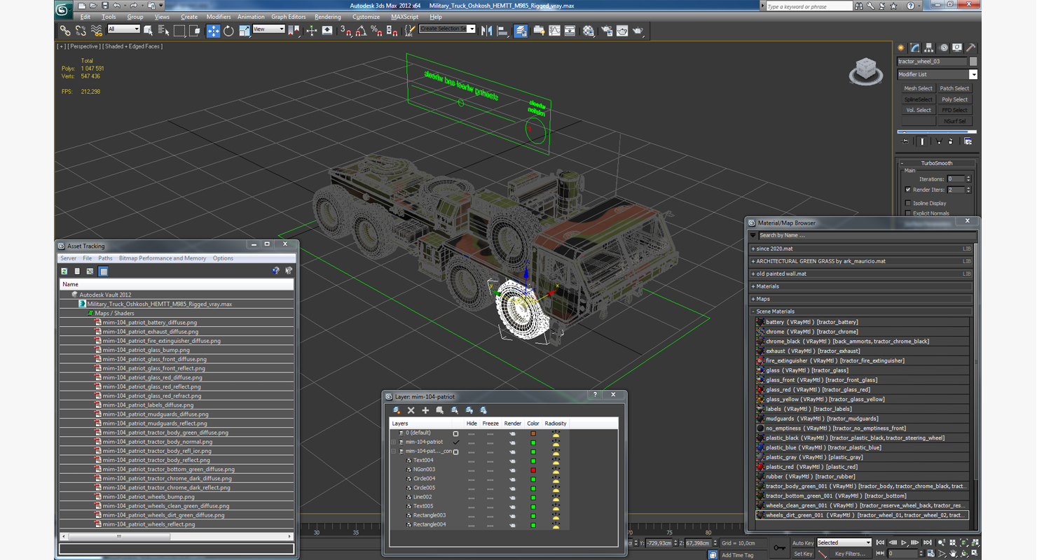Open Curve Editor from toolbar

pos(554,31)
